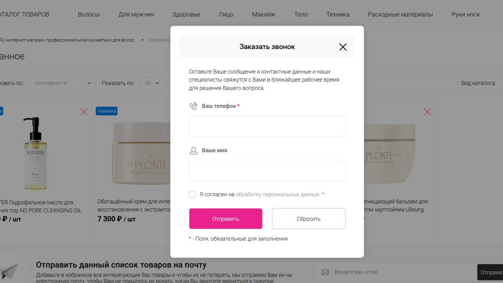
Task: Open the sort by популярности dropdown
Action: click(62, 83)
